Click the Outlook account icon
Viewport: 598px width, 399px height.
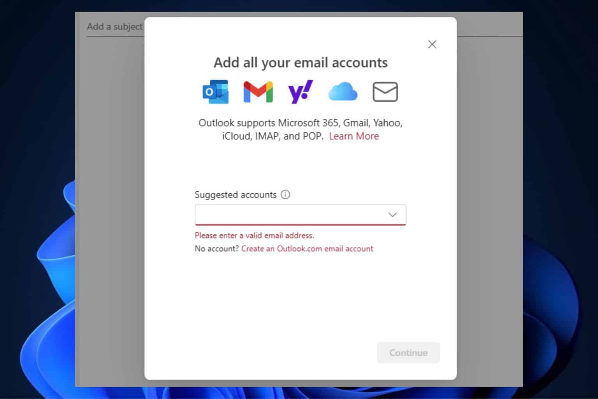pos(216,92)
